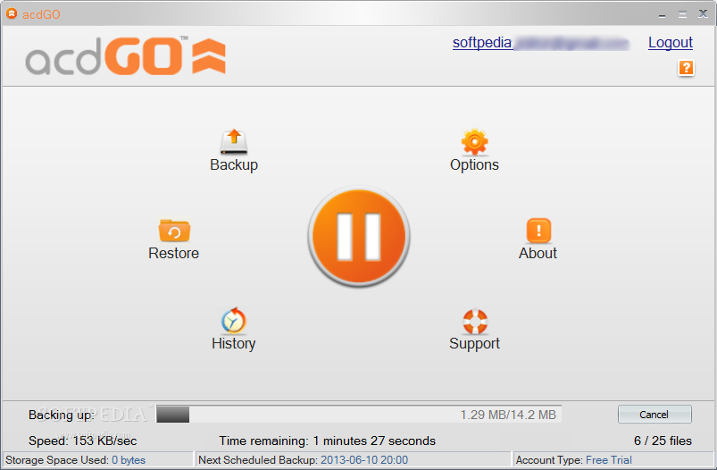The width and height of the screenshot is (717, 470).
Task: Click the Speed: 153 KB/sec text
Action: coord(83,441)
